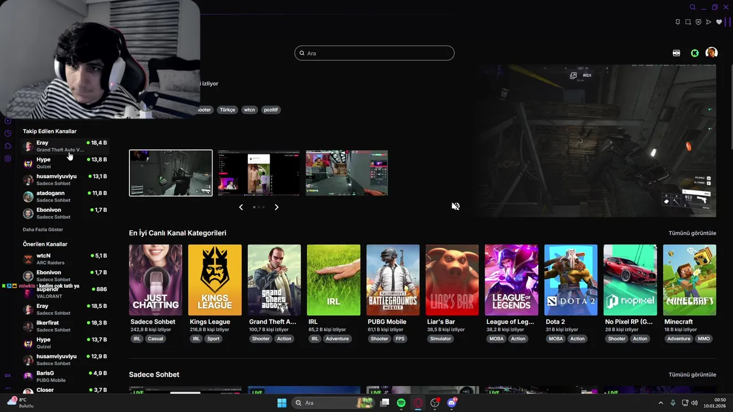The width and height of the screenshot is (733, 412).
Task: Open the No Pixel RP category card
Action: 630,280
